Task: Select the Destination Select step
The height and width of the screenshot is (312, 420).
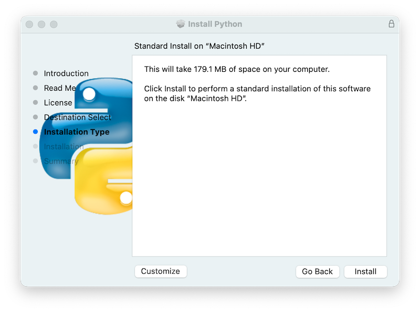Action: point(77,117)
